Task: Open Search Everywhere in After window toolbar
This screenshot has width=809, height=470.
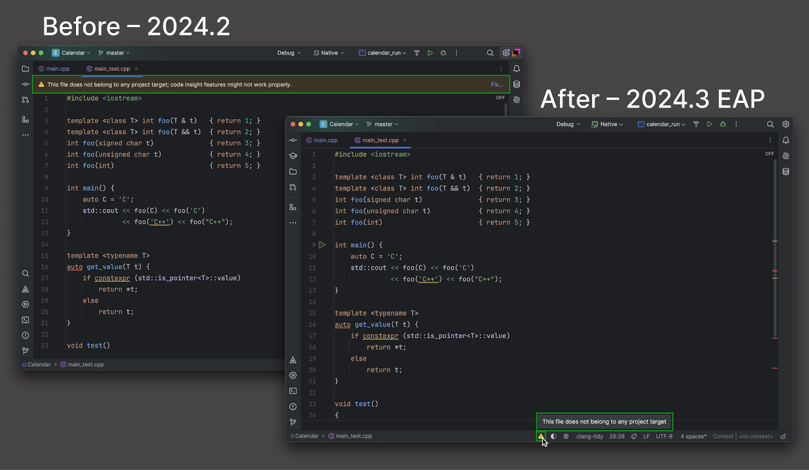Action: [770, 124]
